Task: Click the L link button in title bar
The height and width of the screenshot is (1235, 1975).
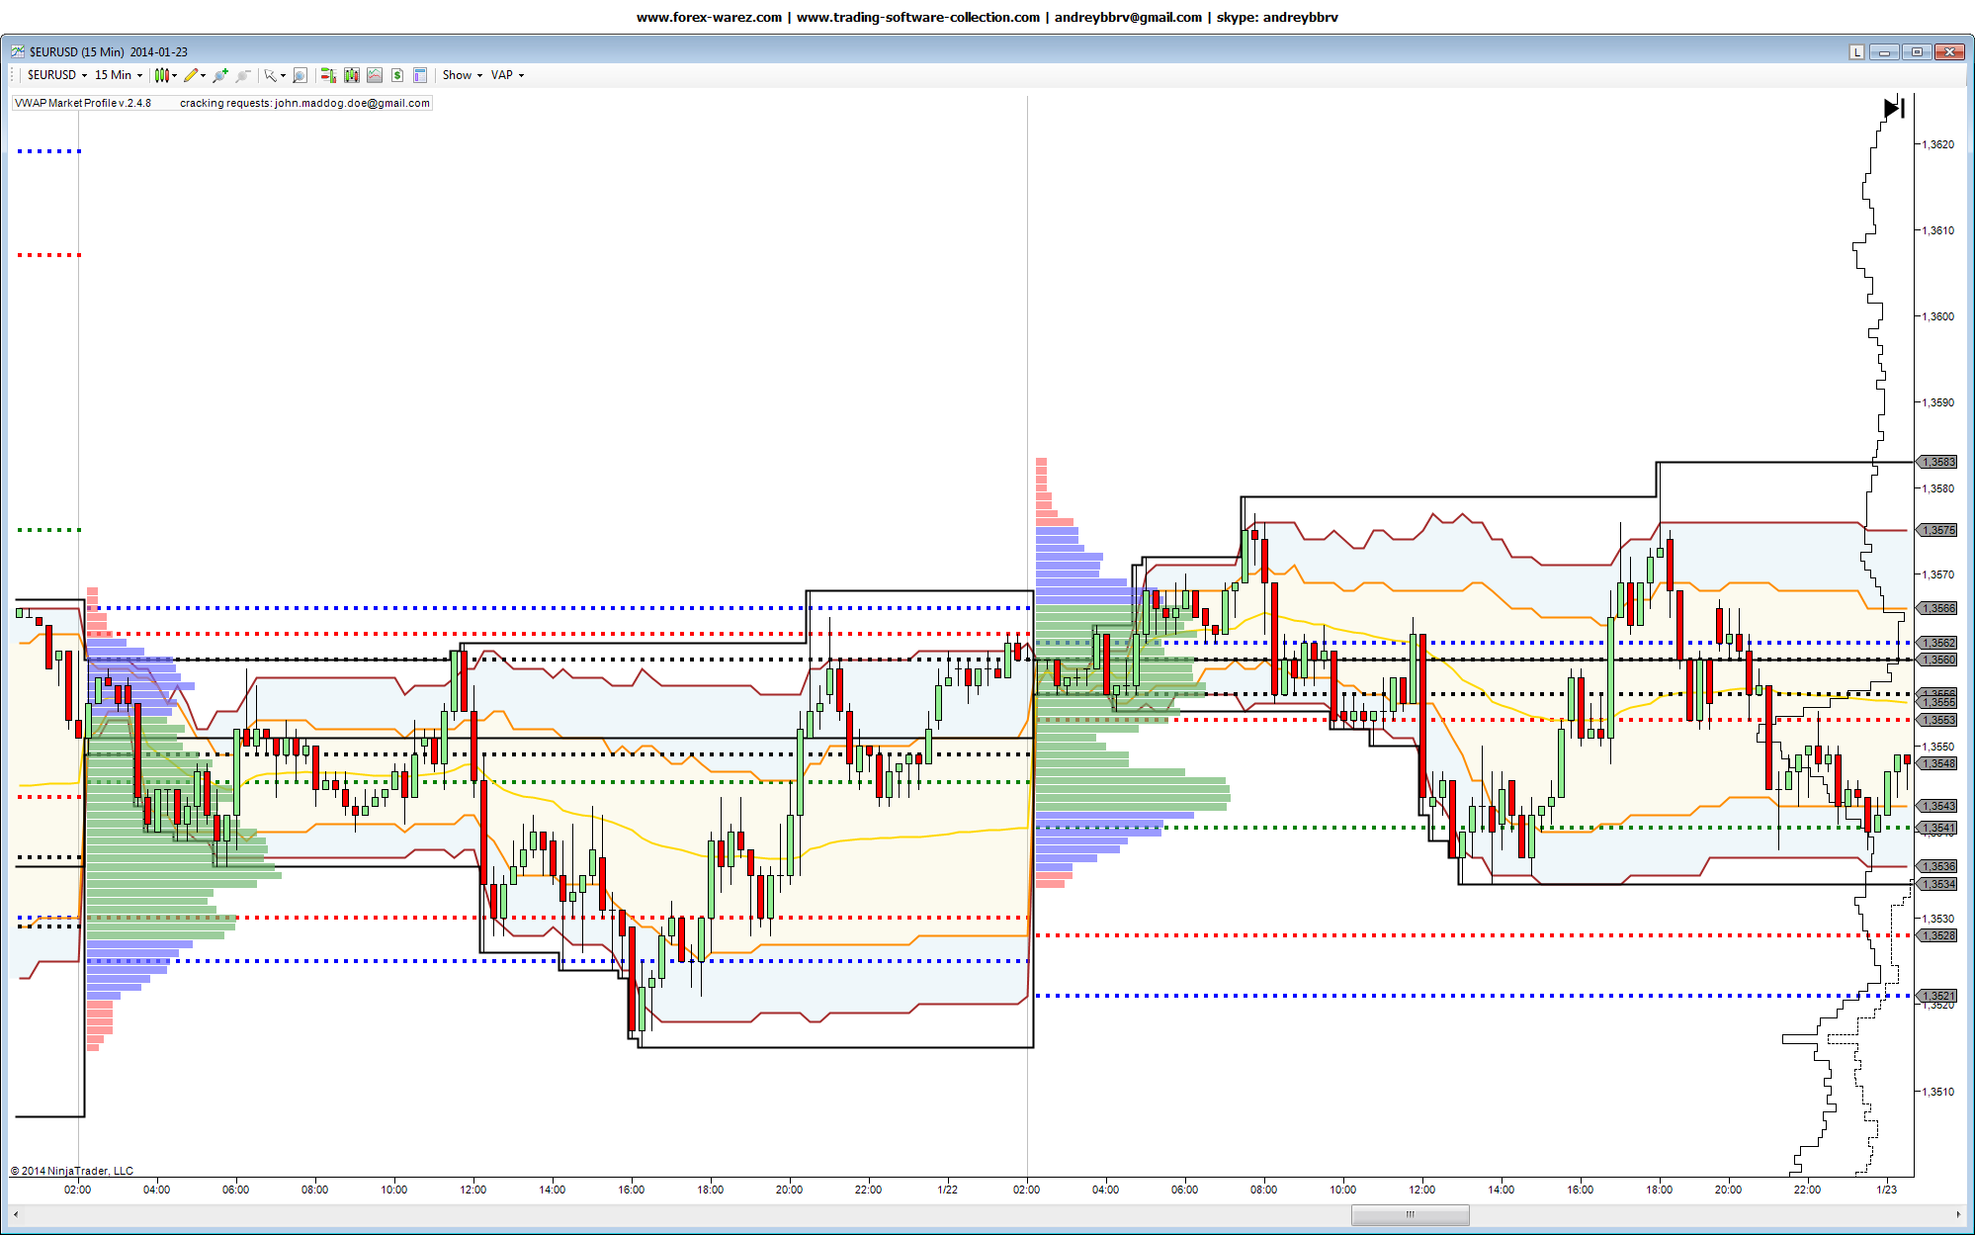Action: pyautogui.click(x=1856, y=52)
